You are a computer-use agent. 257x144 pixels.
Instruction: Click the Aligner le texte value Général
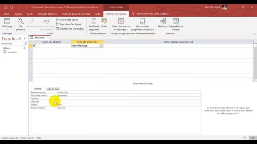129,108
